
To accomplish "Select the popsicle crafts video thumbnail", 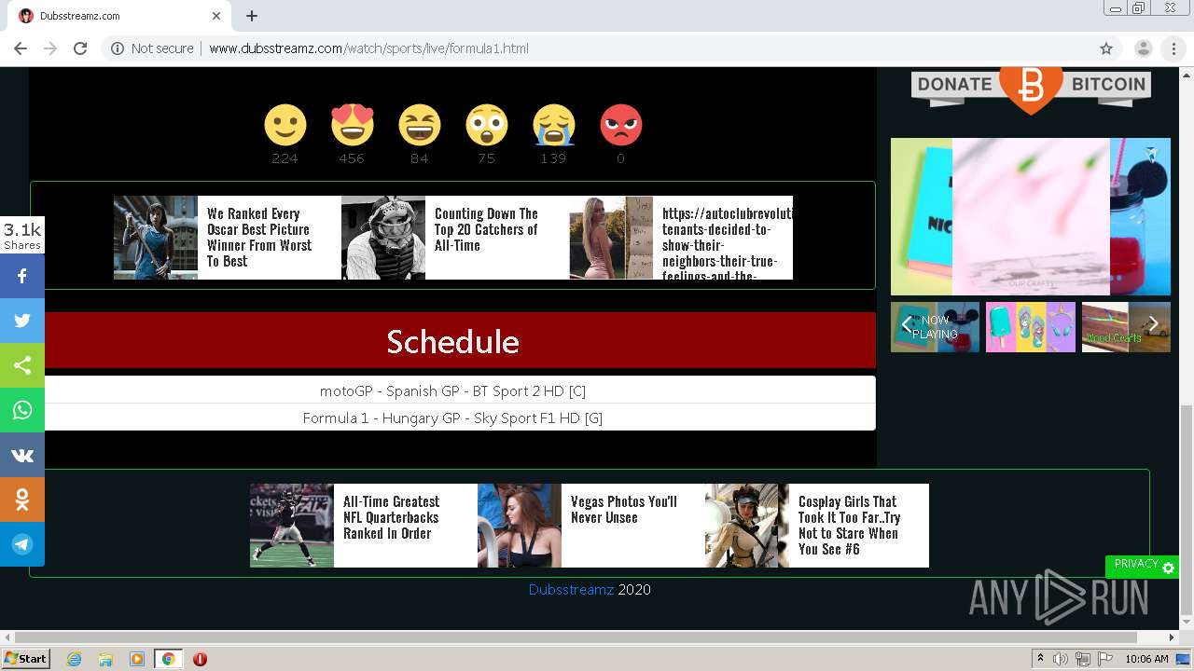I will [1031, 327].
